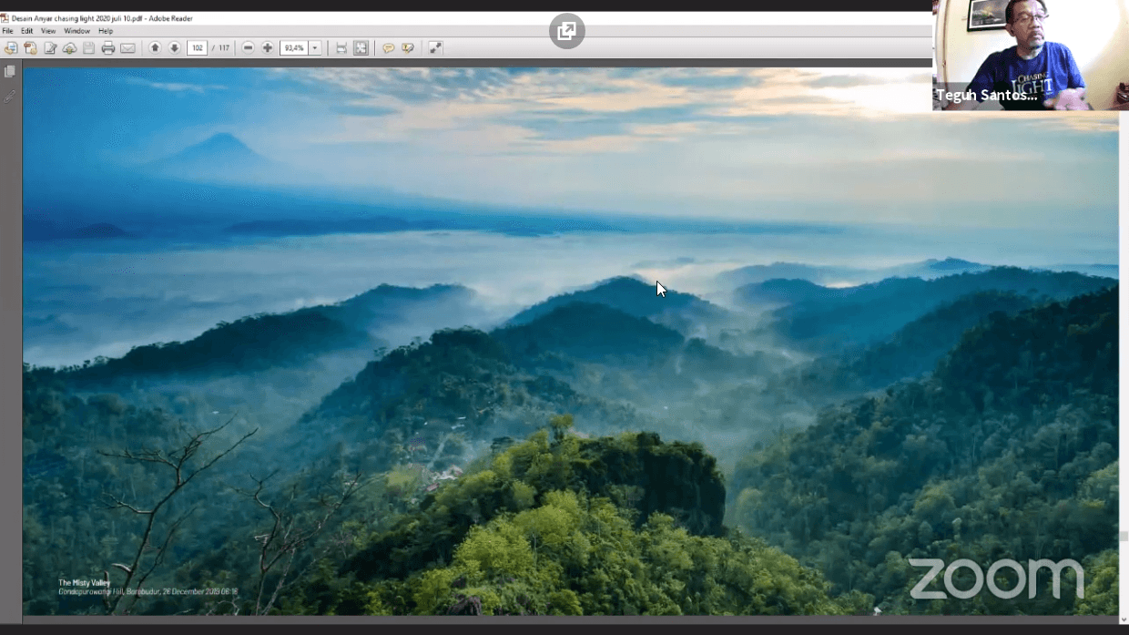Click the Zoom pop-out window button
This screenshot has width=1129, height=635.
click(566, 32)
